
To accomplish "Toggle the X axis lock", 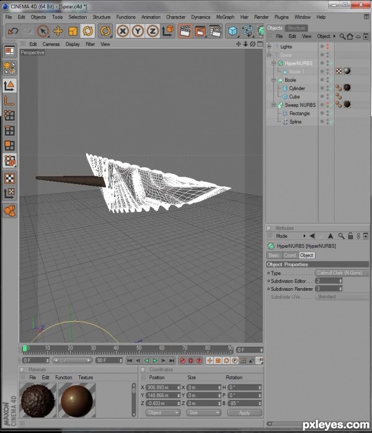I will (x=123, y=31).
